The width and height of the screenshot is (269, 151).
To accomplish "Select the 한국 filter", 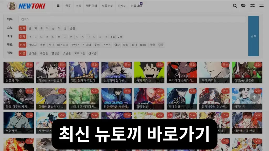I will coord(152,45).
